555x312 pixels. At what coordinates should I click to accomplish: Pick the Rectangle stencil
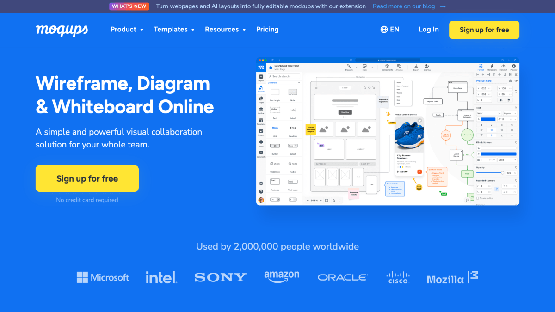(x=275, y=94)
